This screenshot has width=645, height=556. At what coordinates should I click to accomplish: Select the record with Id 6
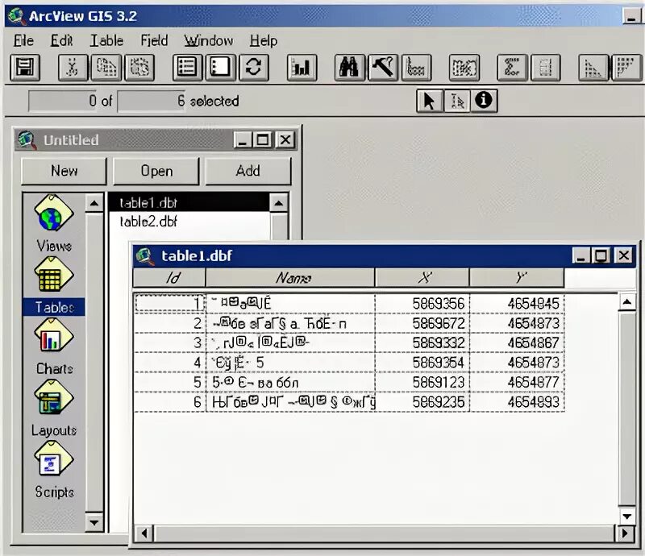coord(349,402)
